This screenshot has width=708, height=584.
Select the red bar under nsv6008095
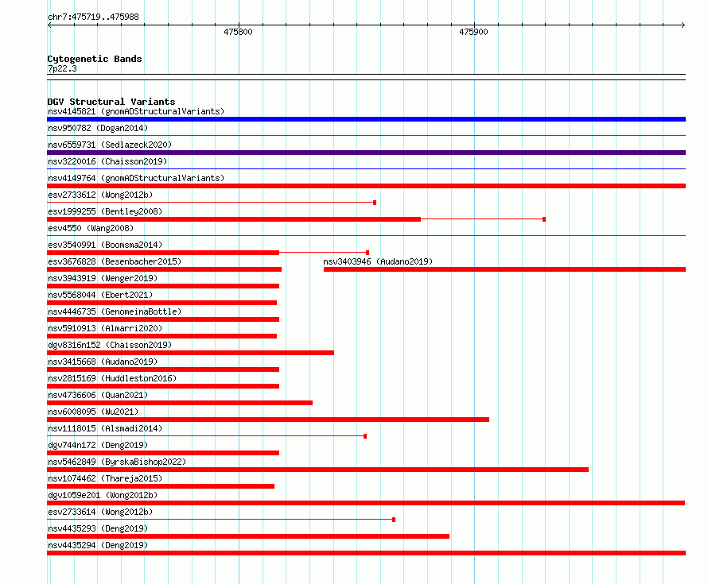point(268,420)
